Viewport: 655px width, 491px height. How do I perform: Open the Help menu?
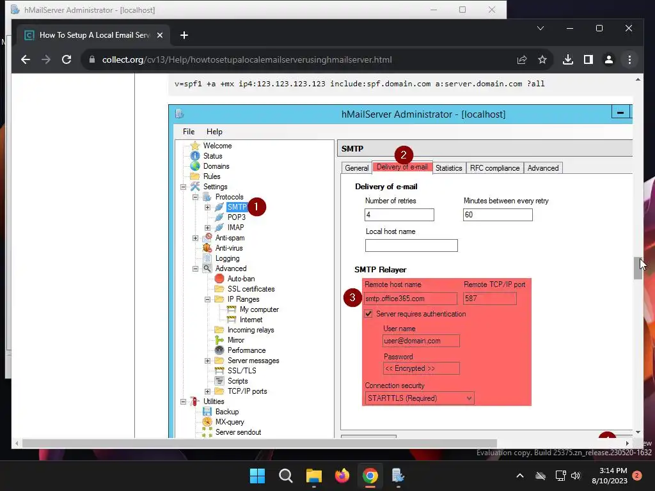pyautogui.click(x=214, y=132)
